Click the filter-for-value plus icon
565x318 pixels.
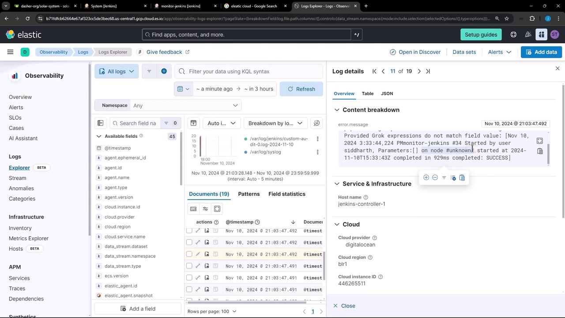[426, 178]
